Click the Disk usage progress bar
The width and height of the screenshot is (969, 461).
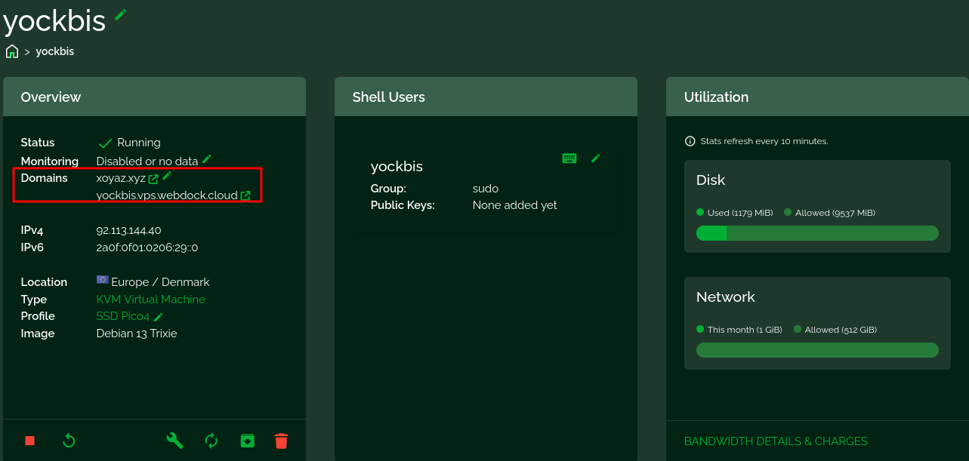pos(817,233)
